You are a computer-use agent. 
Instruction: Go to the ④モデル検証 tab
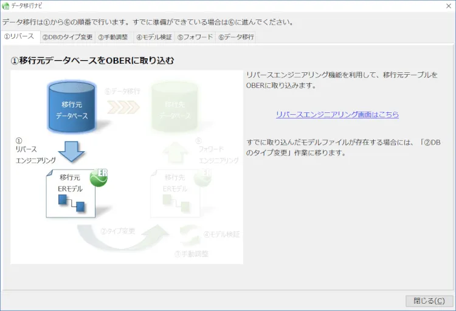153,37
